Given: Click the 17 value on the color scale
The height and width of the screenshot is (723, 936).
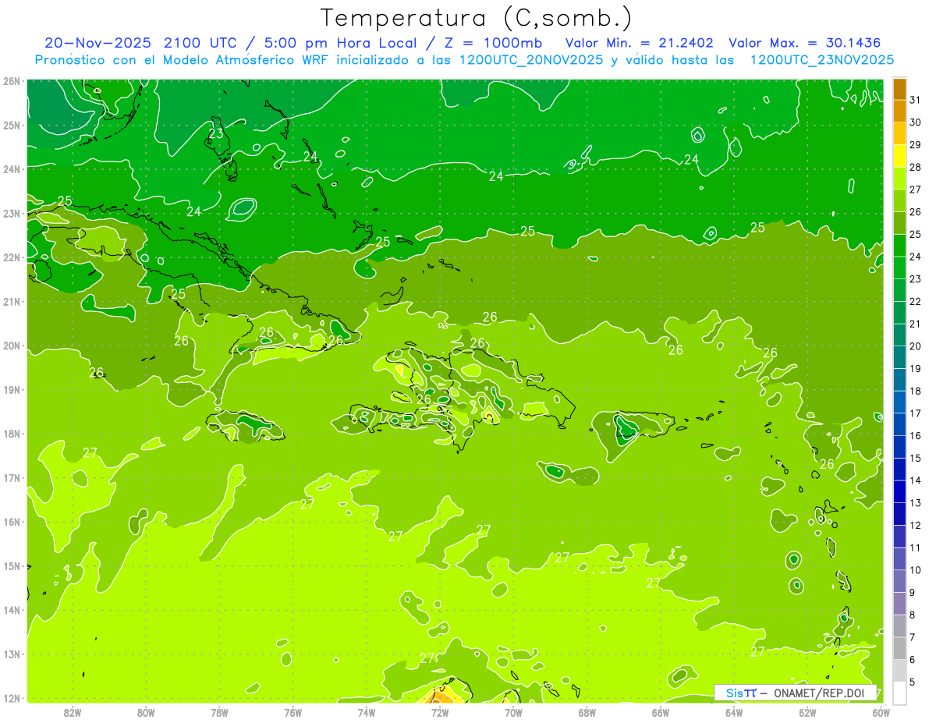Looking at the screenshot, I should click(x=915, y=413).
